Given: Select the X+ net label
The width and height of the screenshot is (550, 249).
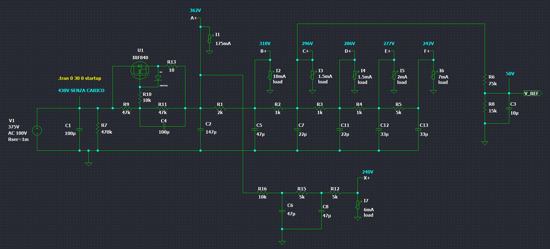Looking at the screenshot, I should click(x=367, y=178).
